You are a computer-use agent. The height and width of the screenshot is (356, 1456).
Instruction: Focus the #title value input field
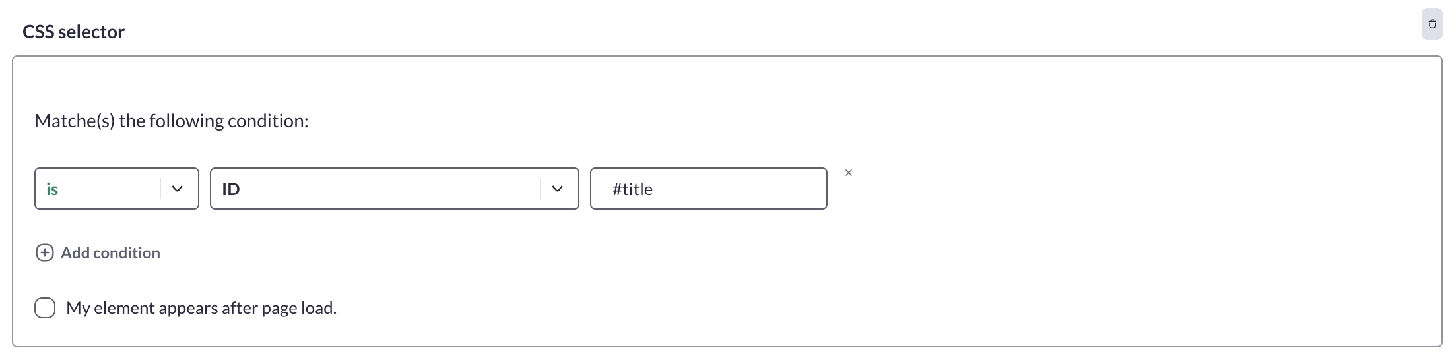click(x=709, y=189)
